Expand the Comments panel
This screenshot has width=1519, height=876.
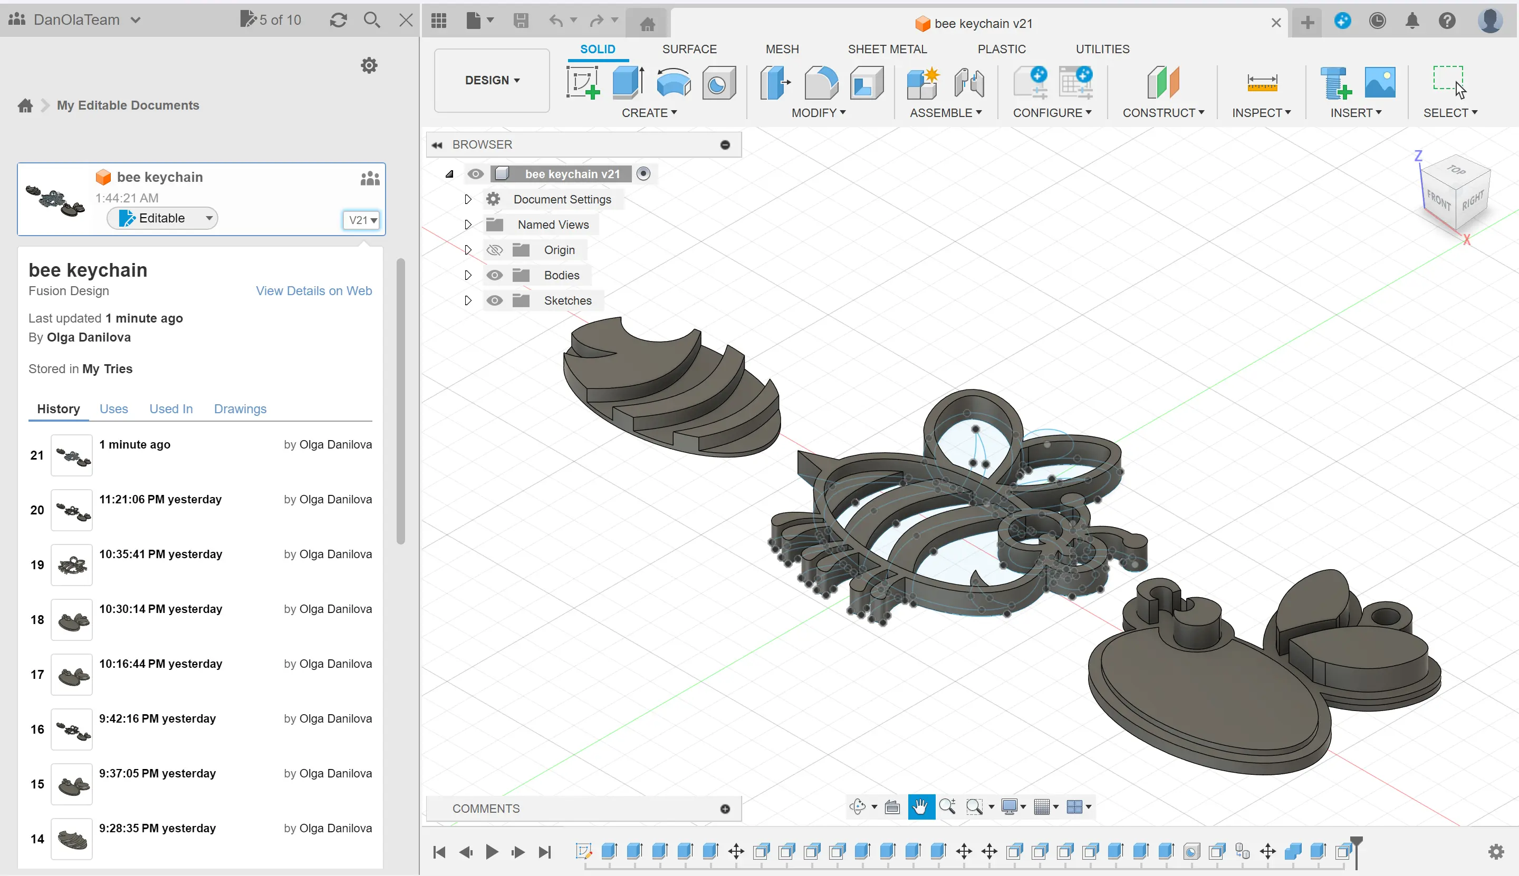[x=726, y=809]
